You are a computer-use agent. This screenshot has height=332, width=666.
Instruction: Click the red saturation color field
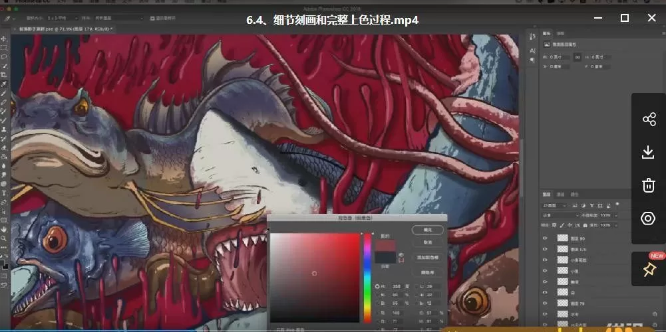coord(315,278)
